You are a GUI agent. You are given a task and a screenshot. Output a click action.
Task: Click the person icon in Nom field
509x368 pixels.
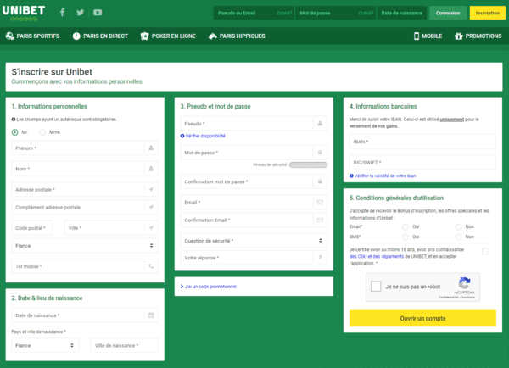[151, 169]
